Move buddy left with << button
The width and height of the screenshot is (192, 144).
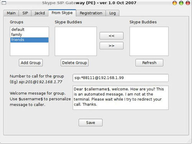point(111,36)
